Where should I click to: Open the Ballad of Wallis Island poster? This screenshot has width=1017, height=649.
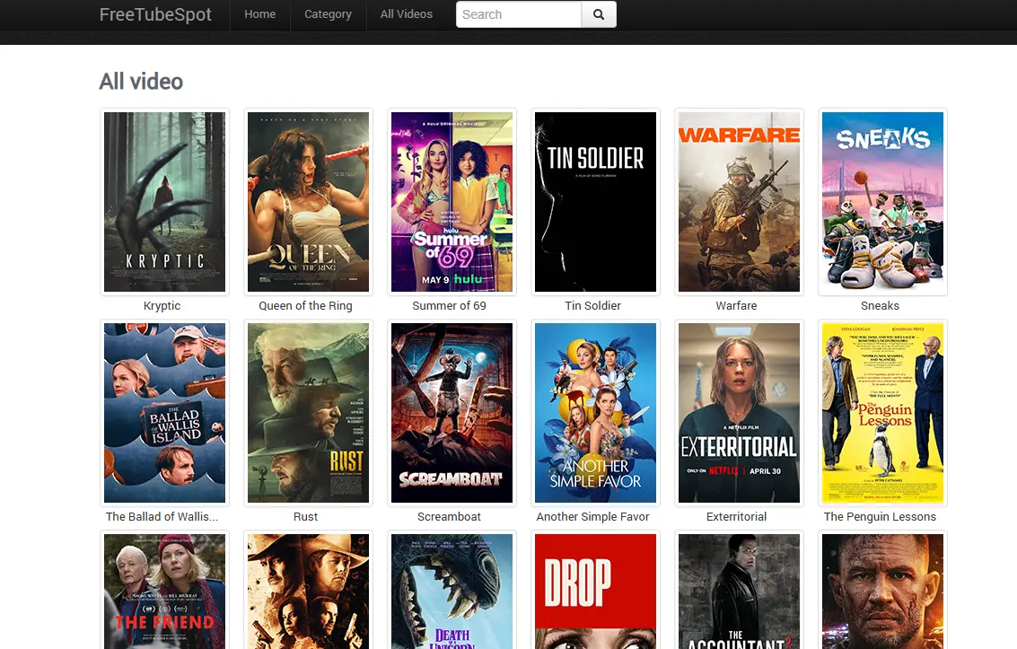[x=165, y=413]
